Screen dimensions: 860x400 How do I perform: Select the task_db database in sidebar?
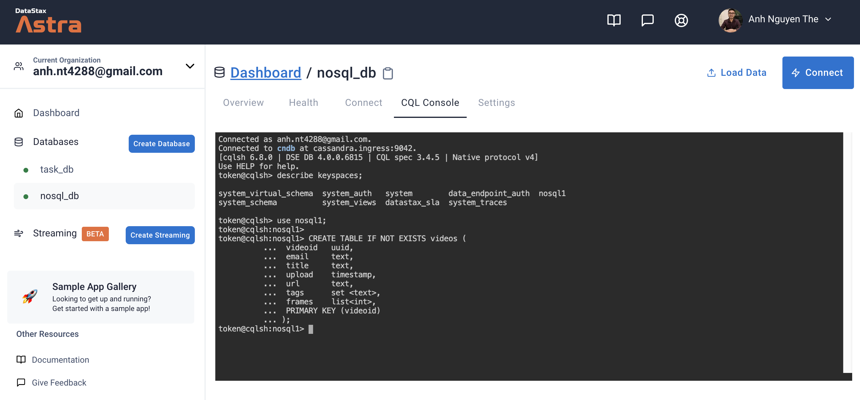coord(57,169)
